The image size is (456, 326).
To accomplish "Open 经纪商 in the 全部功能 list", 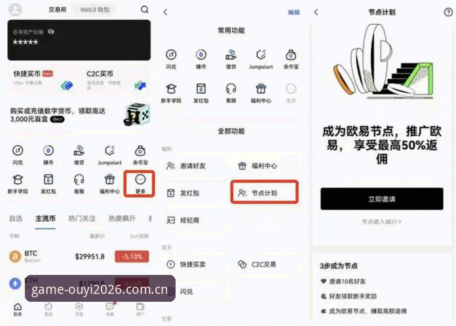I will coord(183,220).
